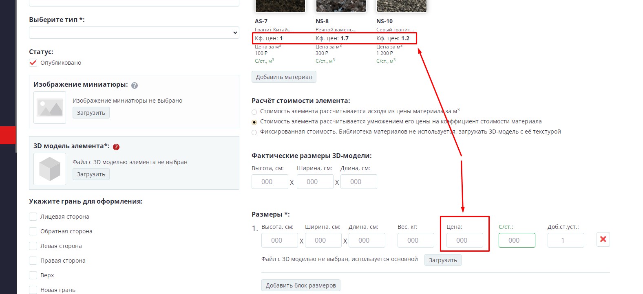The width and height of the screenshot is (643, 294).
Task: Upload miniature image with Загрузить
Action: click(x=91, y=113)
